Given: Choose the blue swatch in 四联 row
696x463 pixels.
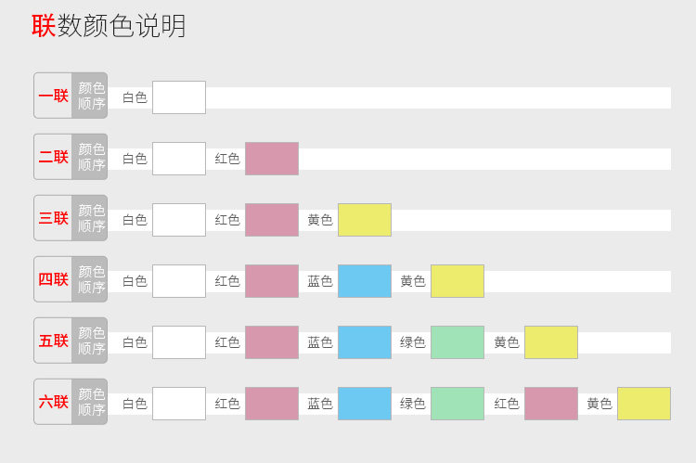Looking at the screenshot, I should click(x=365, y=281).
